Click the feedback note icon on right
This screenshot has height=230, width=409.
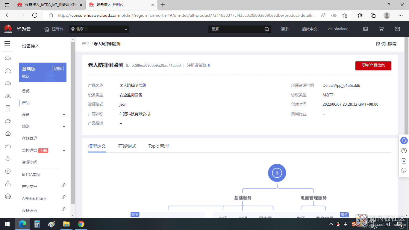coord(404,161)
